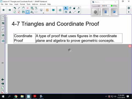Activate the Select arrow tool
132x99 pixels.
(66, 8)
